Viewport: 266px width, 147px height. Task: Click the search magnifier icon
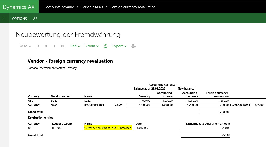coord(35,18)
